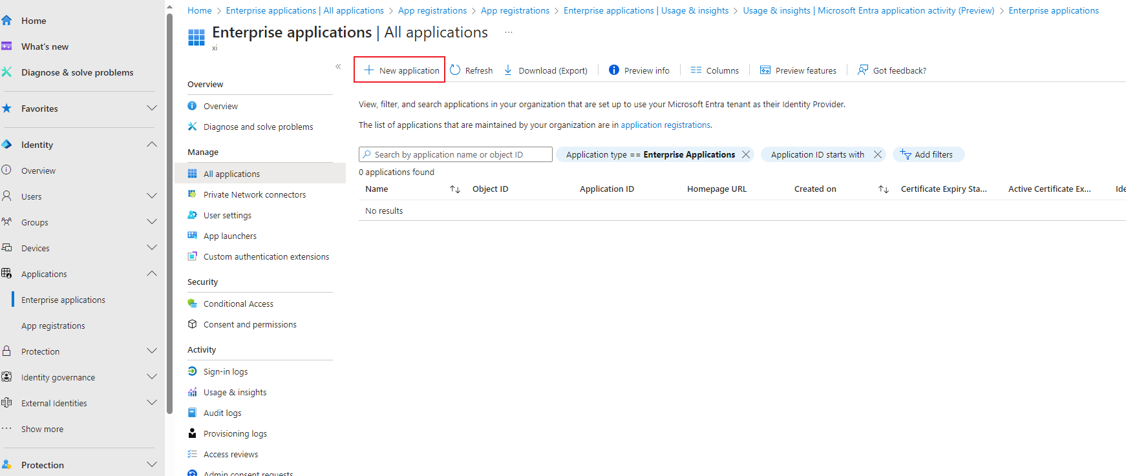Sort by Created on column arrows

tap(884, 189)
